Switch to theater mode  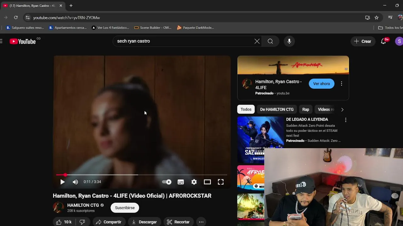(x=207, y=182)
